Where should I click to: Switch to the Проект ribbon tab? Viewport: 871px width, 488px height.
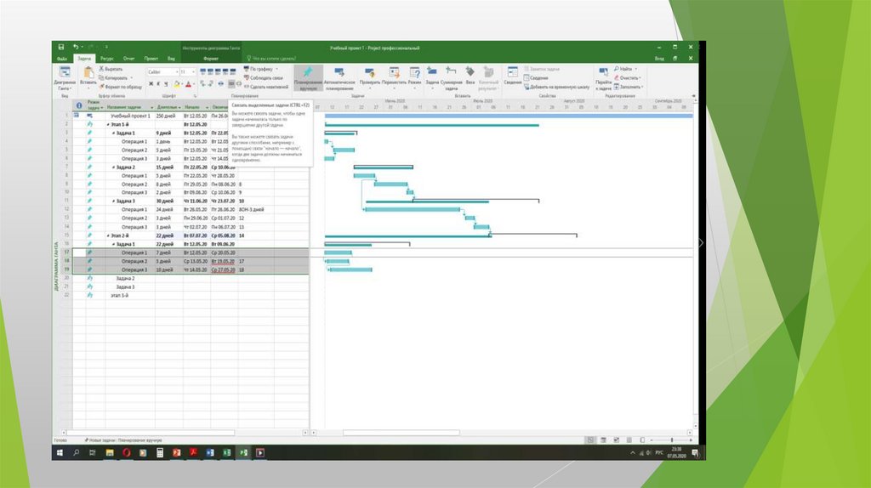(151, 59)
